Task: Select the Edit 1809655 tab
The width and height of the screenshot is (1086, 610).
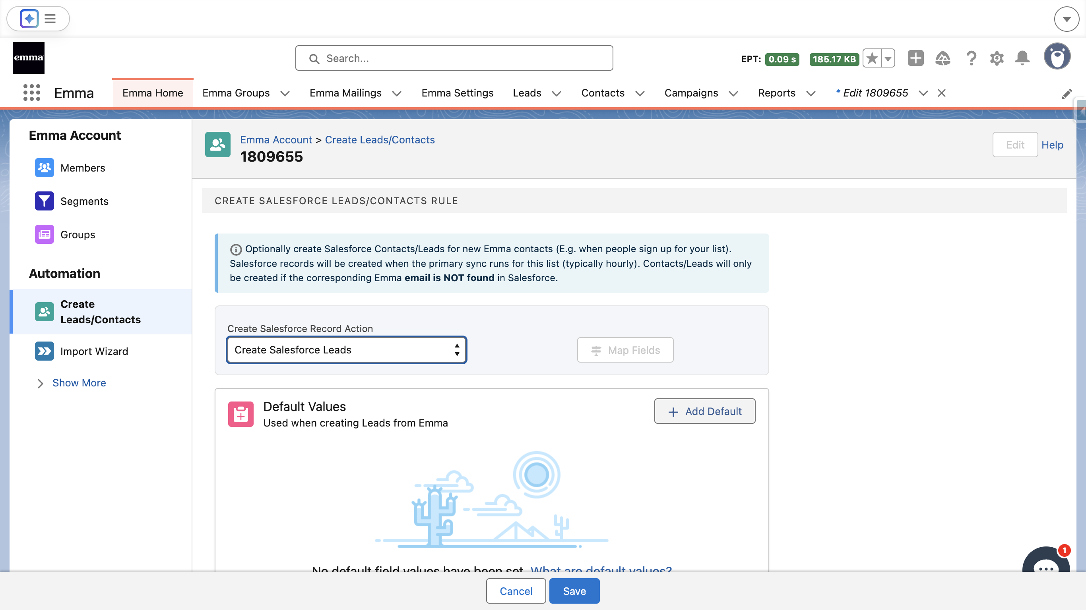Action: click(872, 93)
